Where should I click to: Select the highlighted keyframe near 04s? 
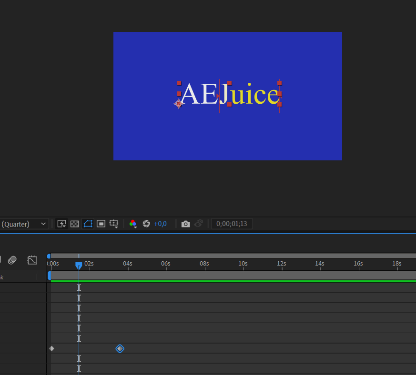pyautogui.click(x=120, y=348)
